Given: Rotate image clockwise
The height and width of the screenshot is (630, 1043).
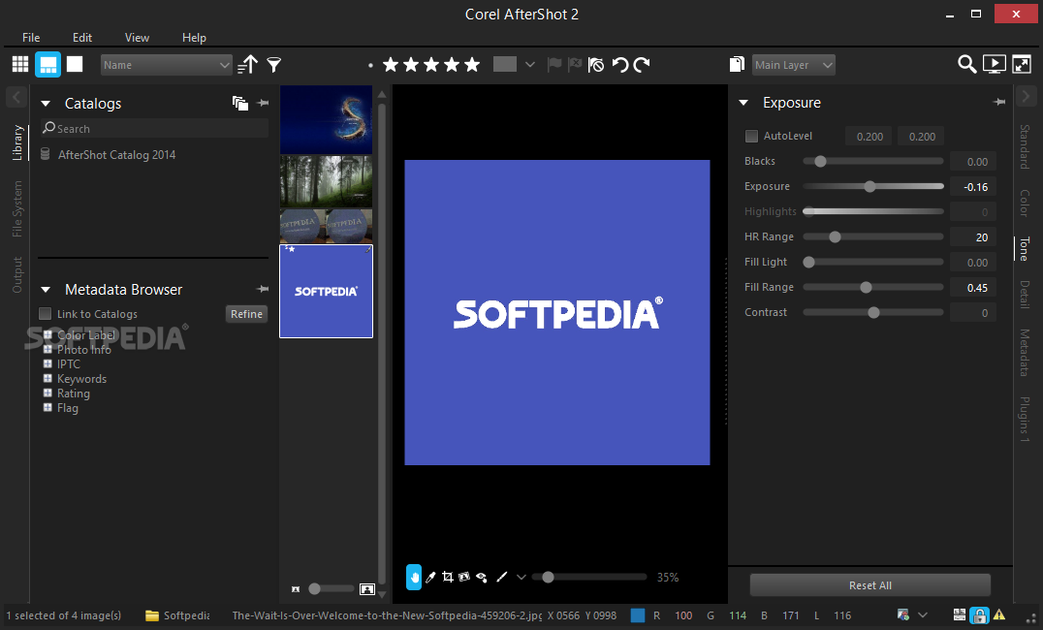Looking at the screenshot, I should [642, 65].
